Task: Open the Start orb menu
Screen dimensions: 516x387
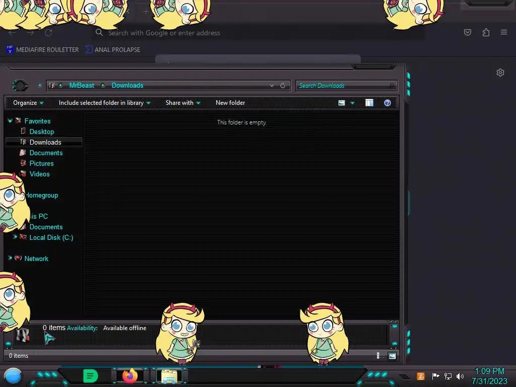Action: pos(13,376)
